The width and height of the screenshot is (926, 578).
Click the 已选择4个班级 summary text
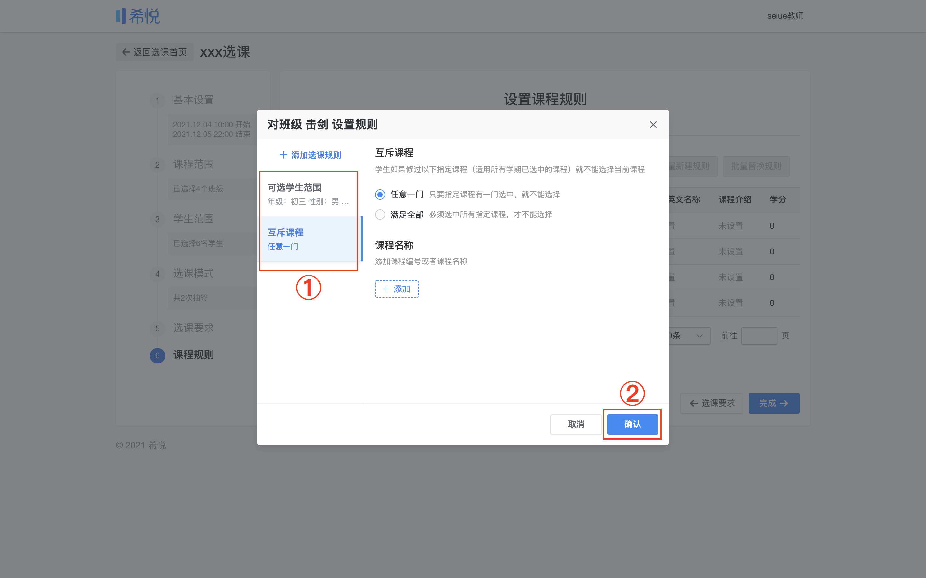pyautogui.click(x=198, y=189)
